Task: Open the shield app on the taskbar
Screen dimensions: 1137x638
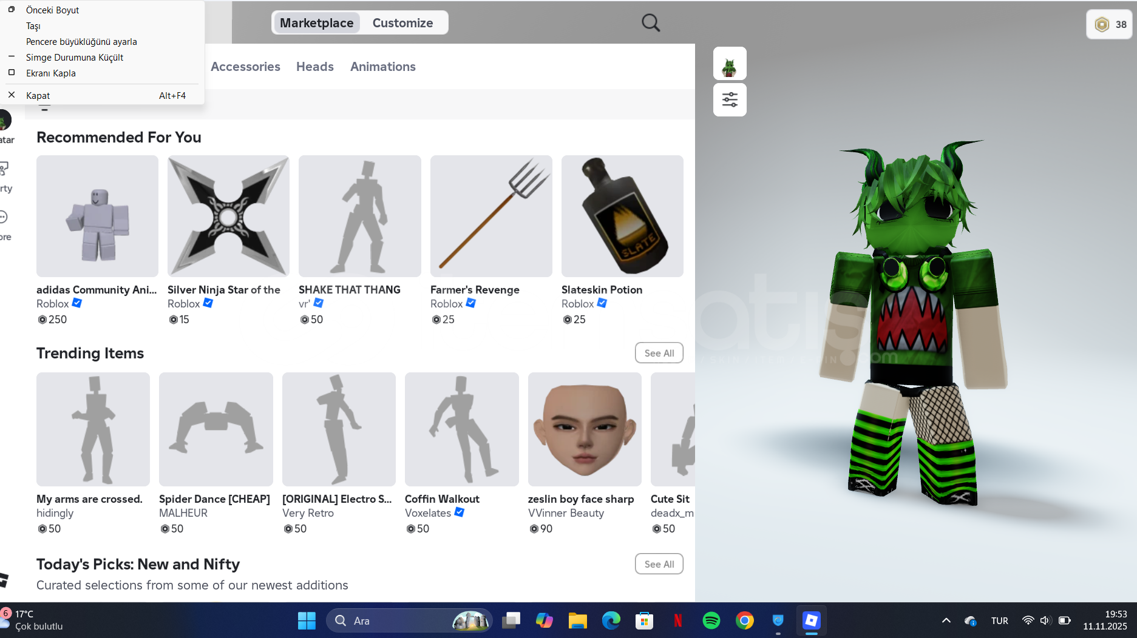Action: point(778,620)
